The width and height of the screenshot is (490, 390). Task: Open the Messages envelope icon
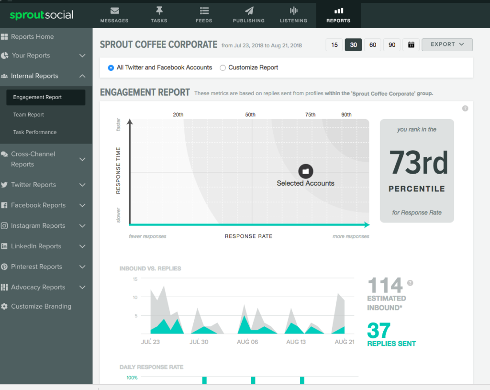click(114, 11)
